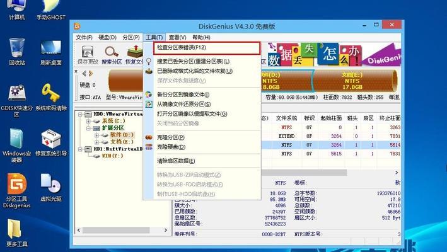
Task: Collapse 扩展分区 tree node
Action: [89, 128]
